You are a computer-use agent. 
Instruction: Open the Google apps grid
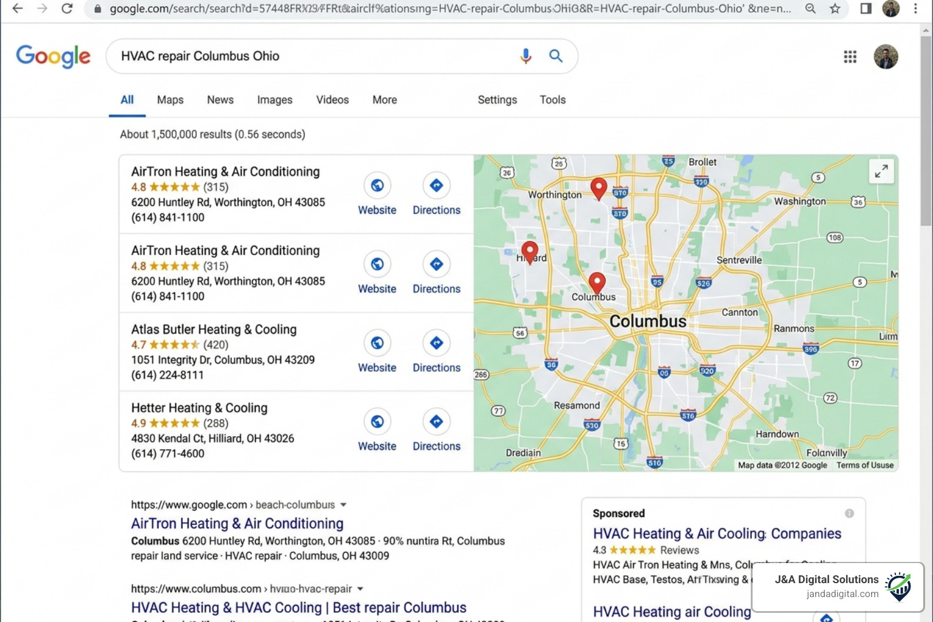pyautogui.click(x=850, y=56)
